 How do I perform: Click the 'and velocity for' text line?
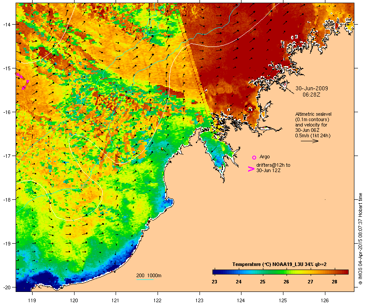tap(311, 125)
